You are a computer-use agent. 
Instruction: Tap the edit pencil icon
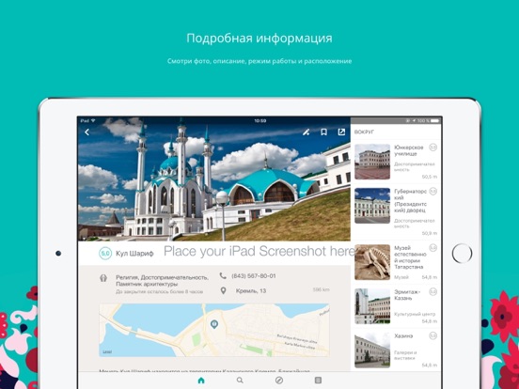coord(307,132)
